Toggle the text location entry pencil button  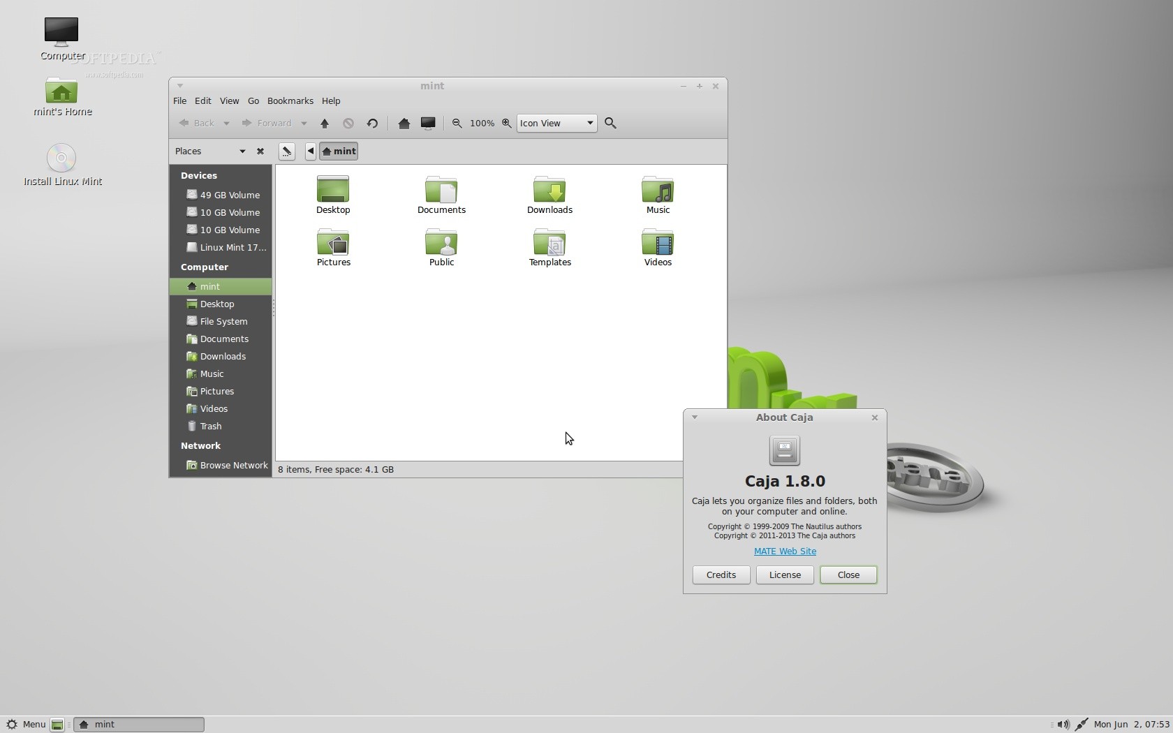pos(286,151)
